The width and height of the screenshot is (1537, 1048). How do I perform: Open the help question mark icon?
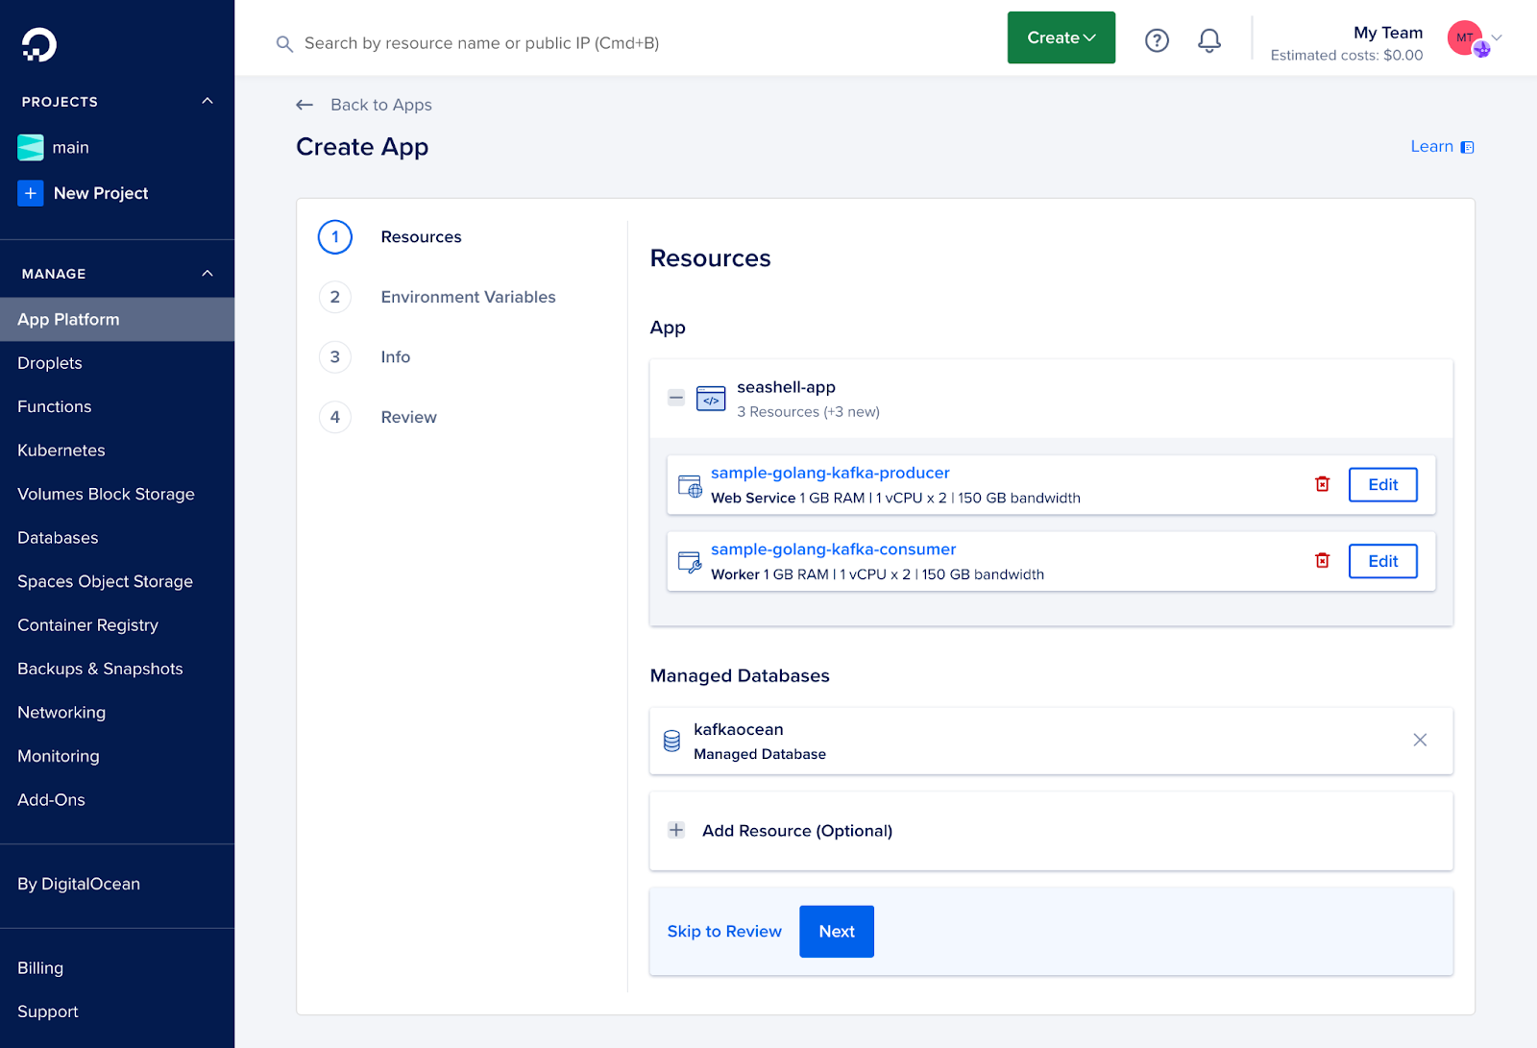[1156, 39]
